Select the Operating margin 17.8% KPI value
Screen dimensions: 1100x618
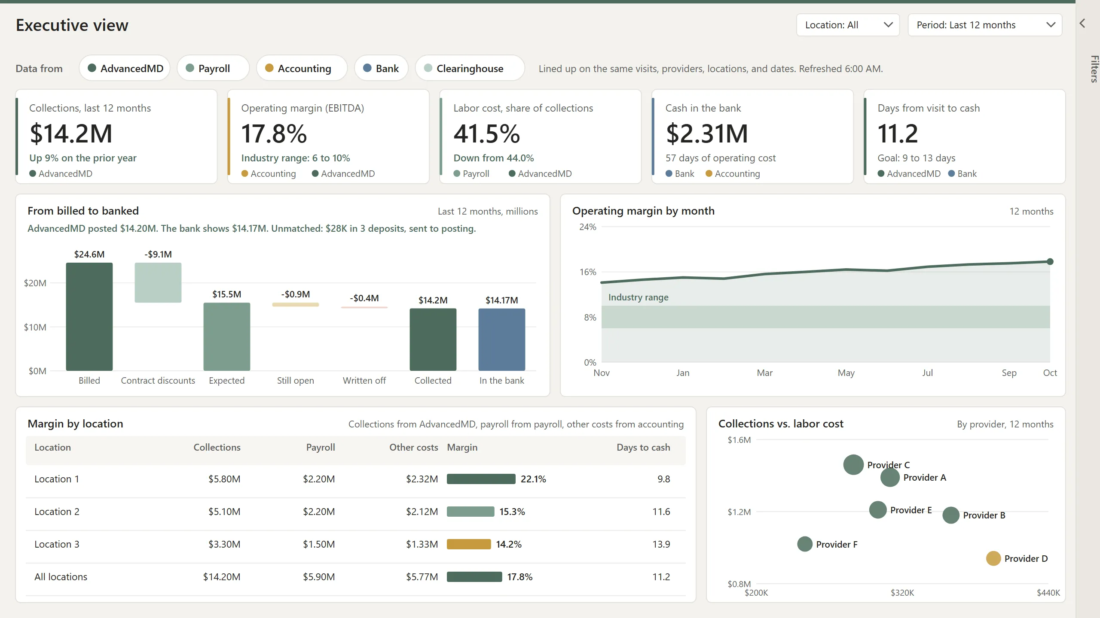click(x=274, y=133)
